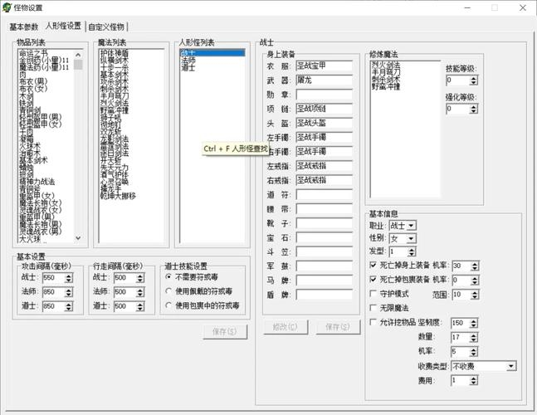Increase 范围 value using its up arrow

pyautogui.click(x=475, y=293)
